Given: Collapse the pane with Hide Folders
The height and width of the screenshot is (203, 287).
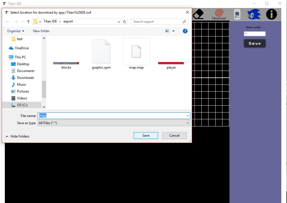Looking at the screenshot, I should point(17,136).
